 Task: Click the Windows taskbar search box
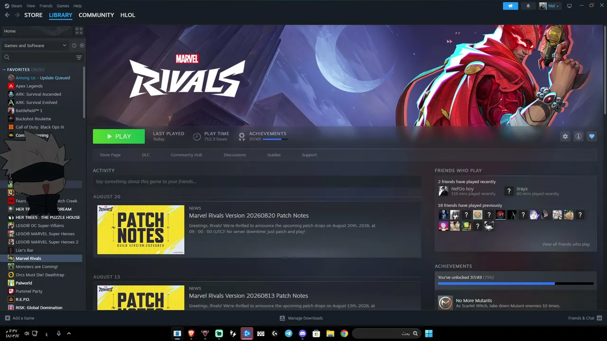coord(386,333)
